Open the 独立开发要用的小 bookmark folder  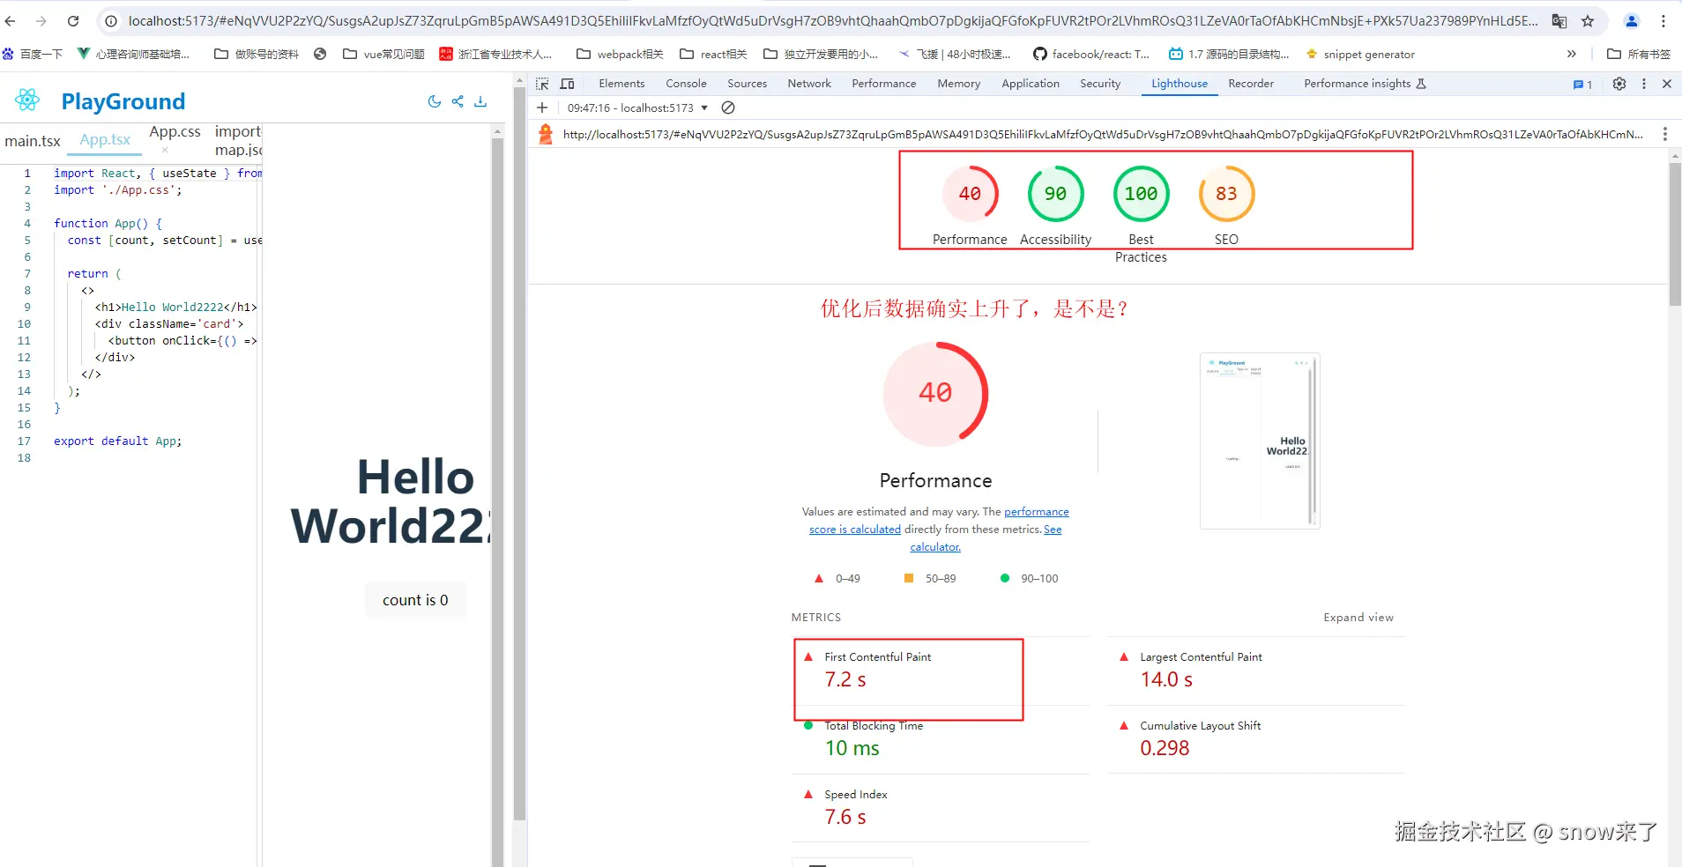coord(821,54)
